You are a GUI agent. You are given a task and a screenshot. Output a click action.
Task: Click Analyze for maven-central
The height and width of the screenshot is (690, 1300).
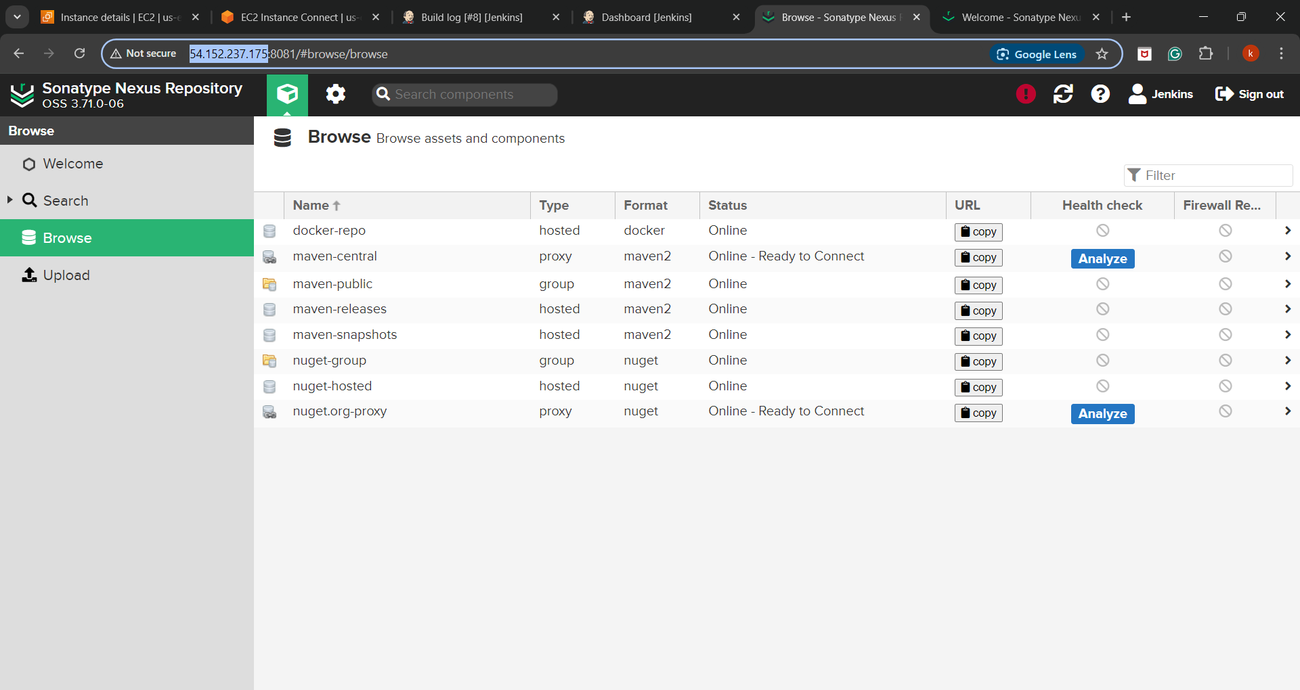click(x=1102, y=258)
